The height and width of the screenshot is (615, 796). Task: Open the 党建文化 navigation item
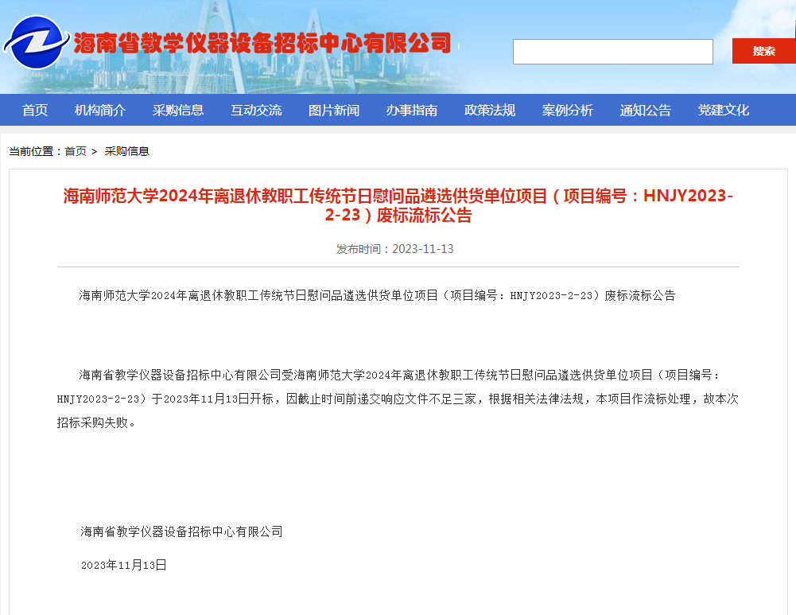pos(724,111)
